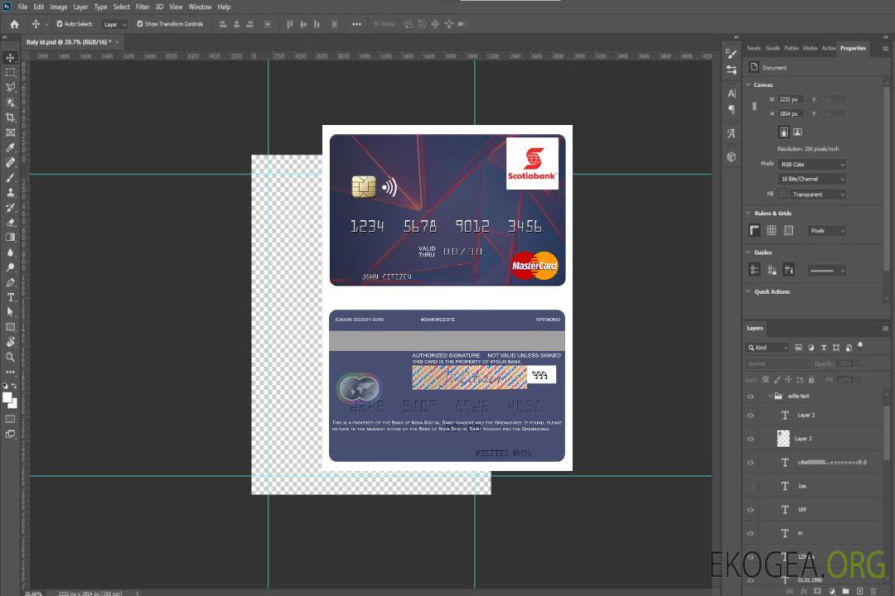The image size is (895, 596).
Task: Open the 16 Bits/Channel dropdown
Action: point(811,179)
